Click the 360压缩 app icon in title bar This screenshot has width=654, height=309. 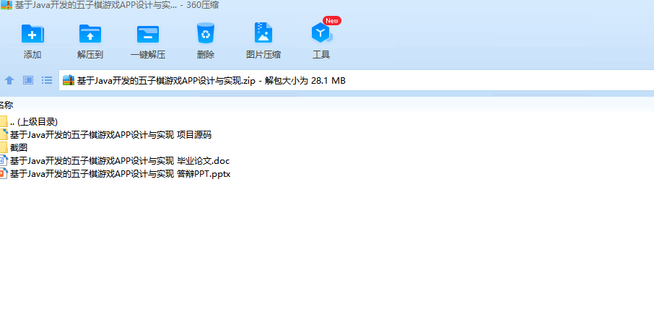coord(6,6)
